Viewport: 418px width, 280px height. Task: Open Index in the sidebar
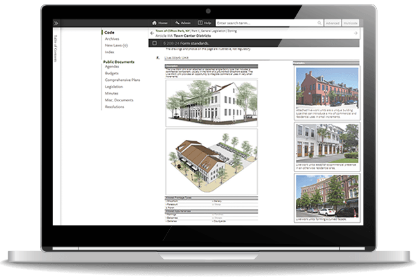point(109,52)
